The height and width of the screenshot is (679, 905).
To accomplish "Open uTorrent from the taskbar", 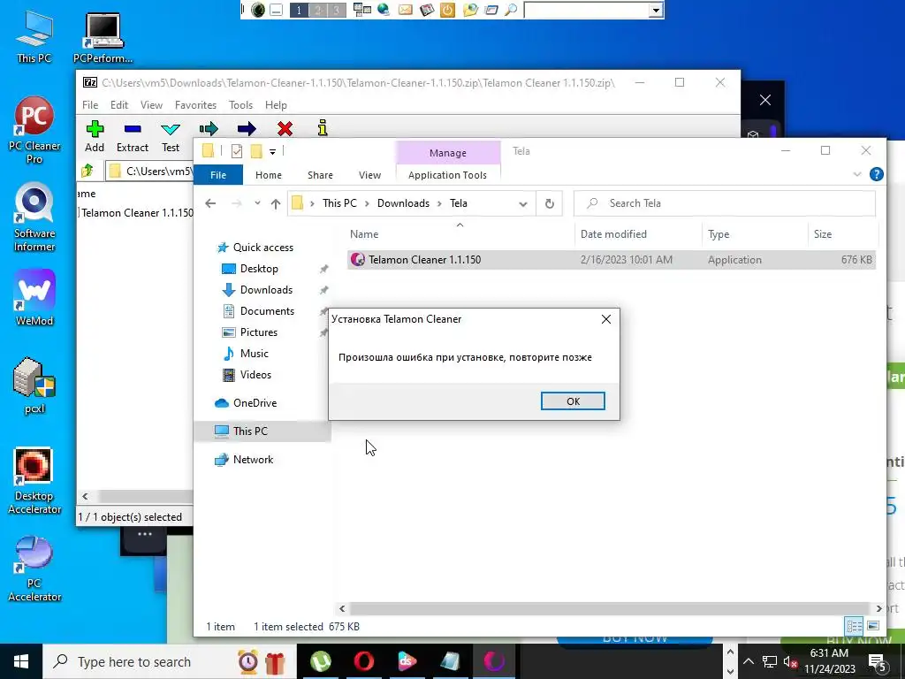I will (x=320, y=661).
